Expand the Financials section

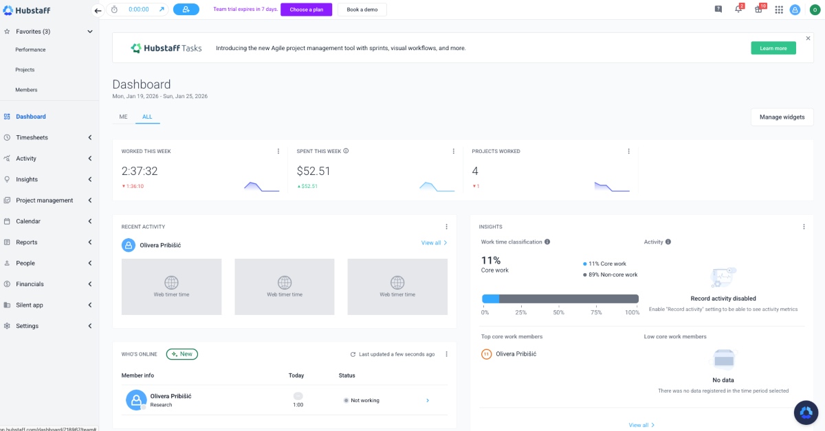90,283
